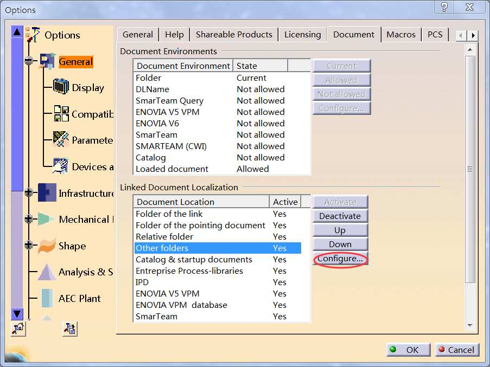Image resolution: width=490 pixels, height=367 pixels.
Task: Select the Analysis & Simulation pyramid icon
Action: (x=47, y=272)
